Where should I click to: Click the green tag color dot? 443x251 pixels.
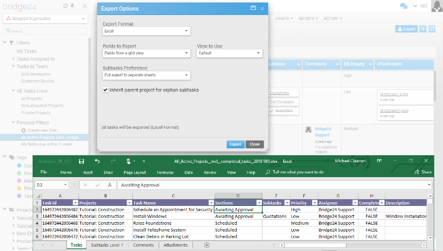[19, 173]
